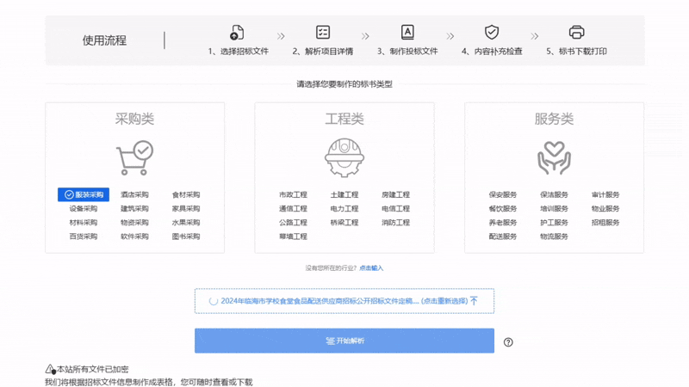Select the 消防工程 option
689x387 pixels.
396,223
